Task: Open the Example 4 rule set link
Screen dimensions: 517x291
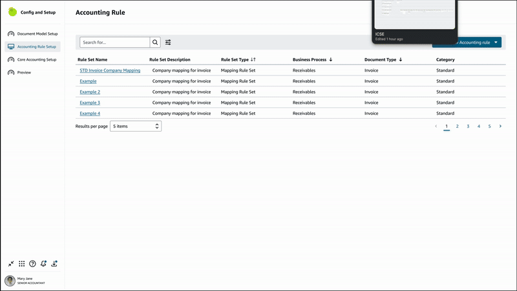Action: (90, 114)
